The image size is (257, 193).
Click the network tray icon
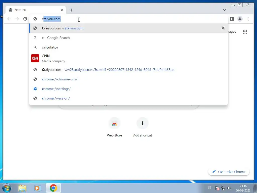[x=223, y=188]
